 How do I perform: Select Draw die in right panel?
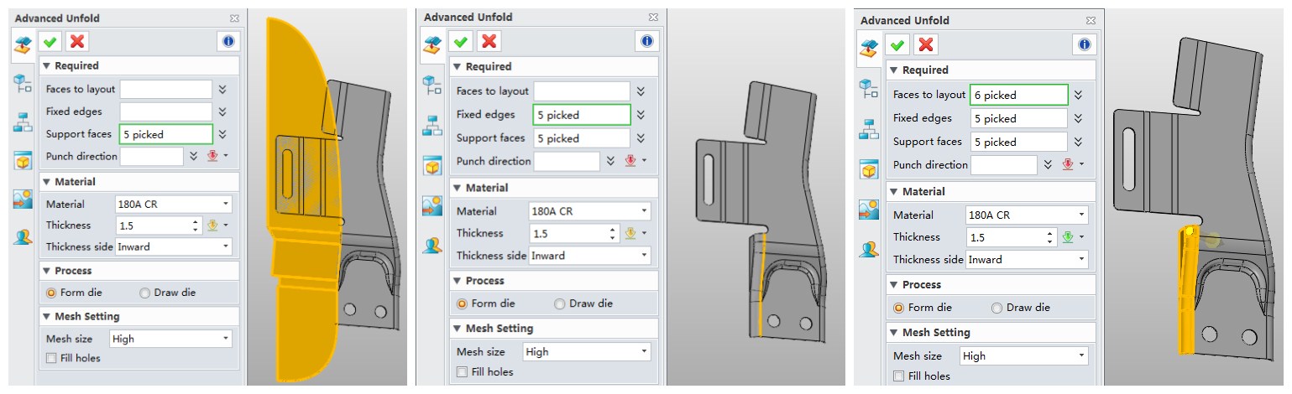[996, 308]
